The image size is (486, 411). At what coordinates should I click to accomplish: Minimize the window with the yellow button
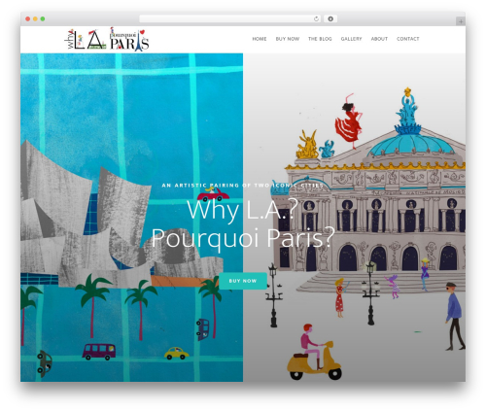35,19
